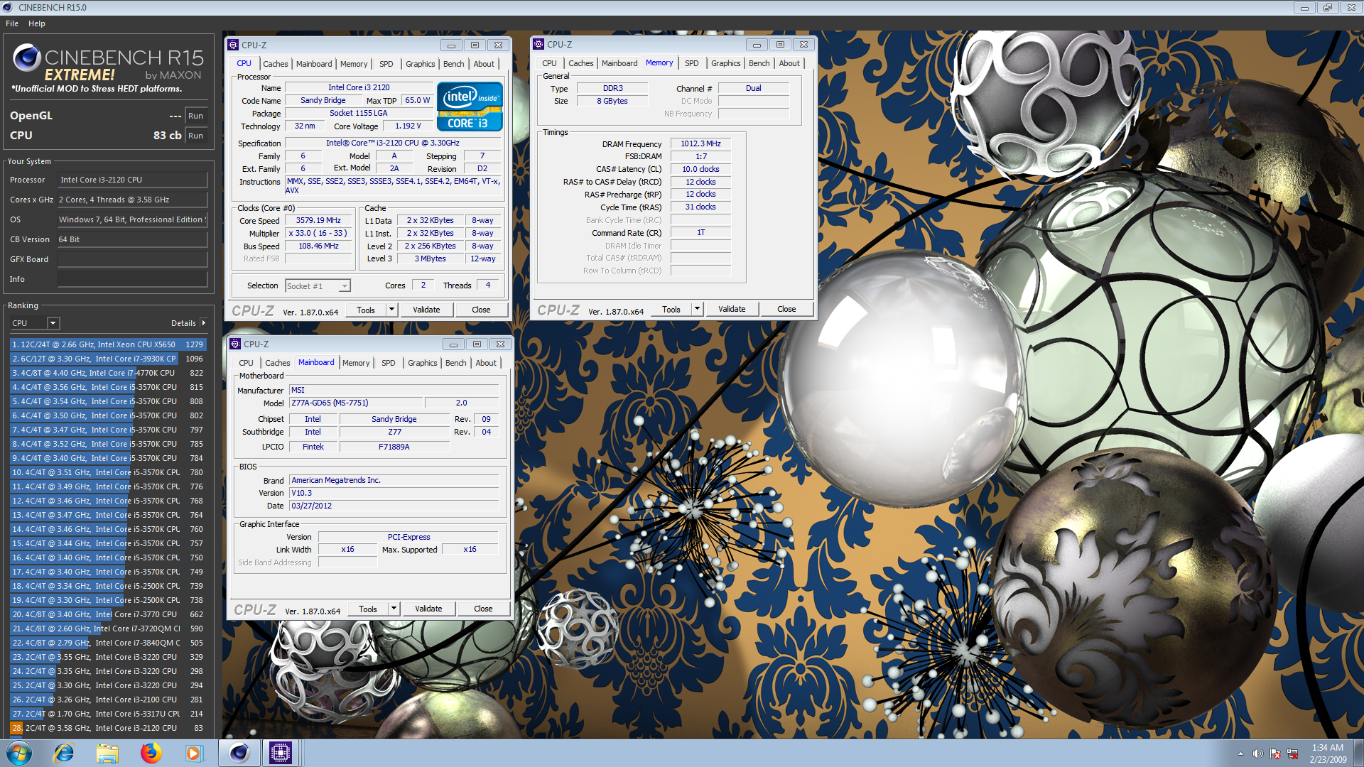Viewport: 1364px width, 767px height.
Task: Open Bench tab in CPU window
Action: (x=453, y=64)
